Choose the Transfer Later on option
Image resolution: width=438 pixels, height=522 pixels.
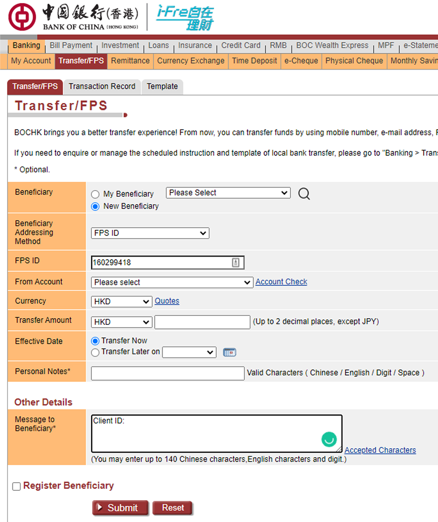click(95, 352)
